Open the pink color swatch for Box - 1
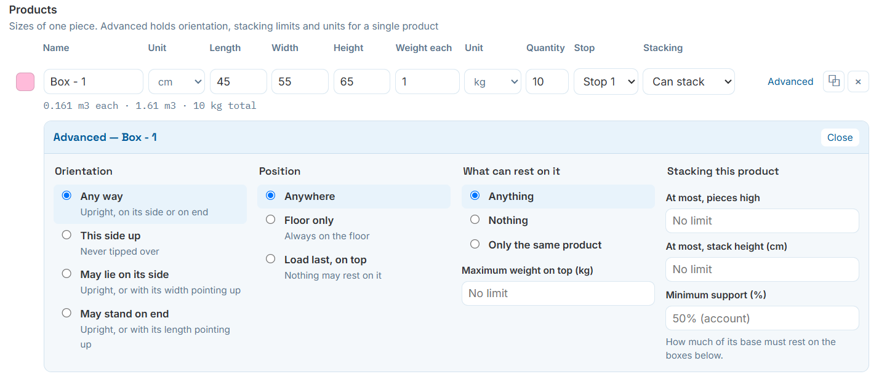 (x=25, y=82)
